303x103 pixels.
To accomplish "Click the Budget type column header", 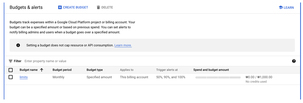I will coord(95,70).
